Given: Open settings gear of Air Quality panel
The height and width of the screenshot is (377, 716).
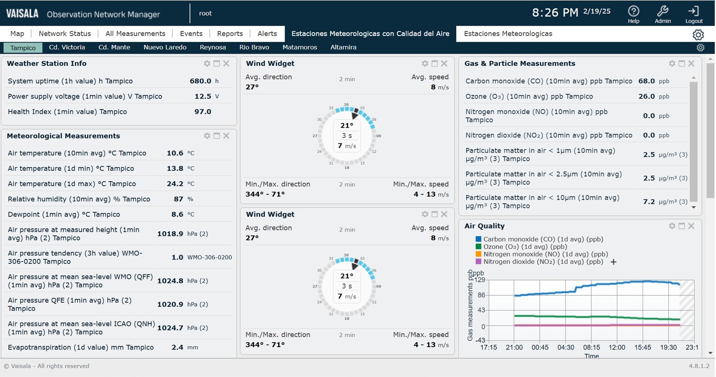Looking at the screenshot, I should click(x=672, y=226).
